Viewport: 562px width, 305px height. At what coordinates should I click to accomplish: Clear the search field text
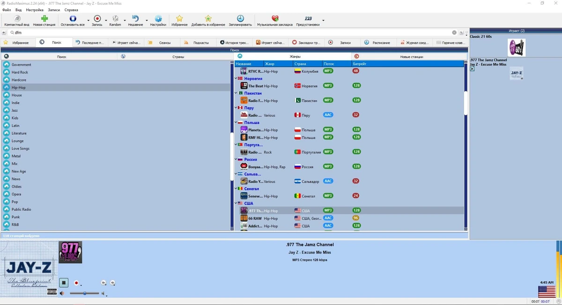454,33
